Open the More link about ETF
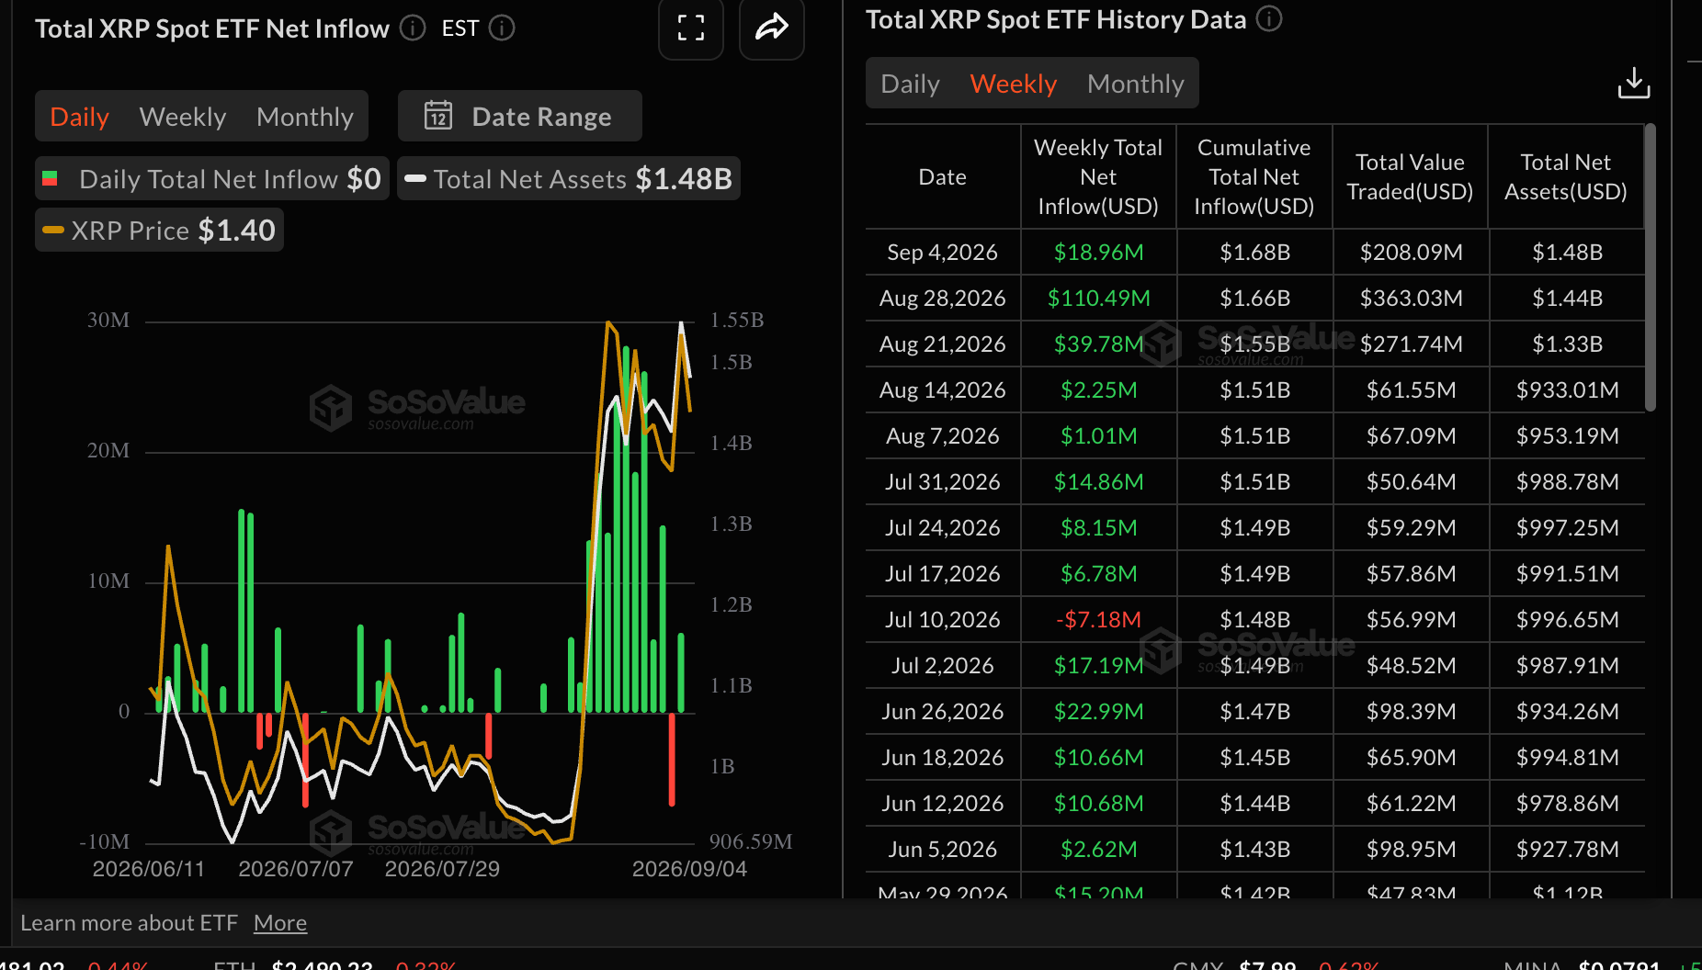Image resolution: width=1702 pixels, height=970 pixels. (280, 923)
